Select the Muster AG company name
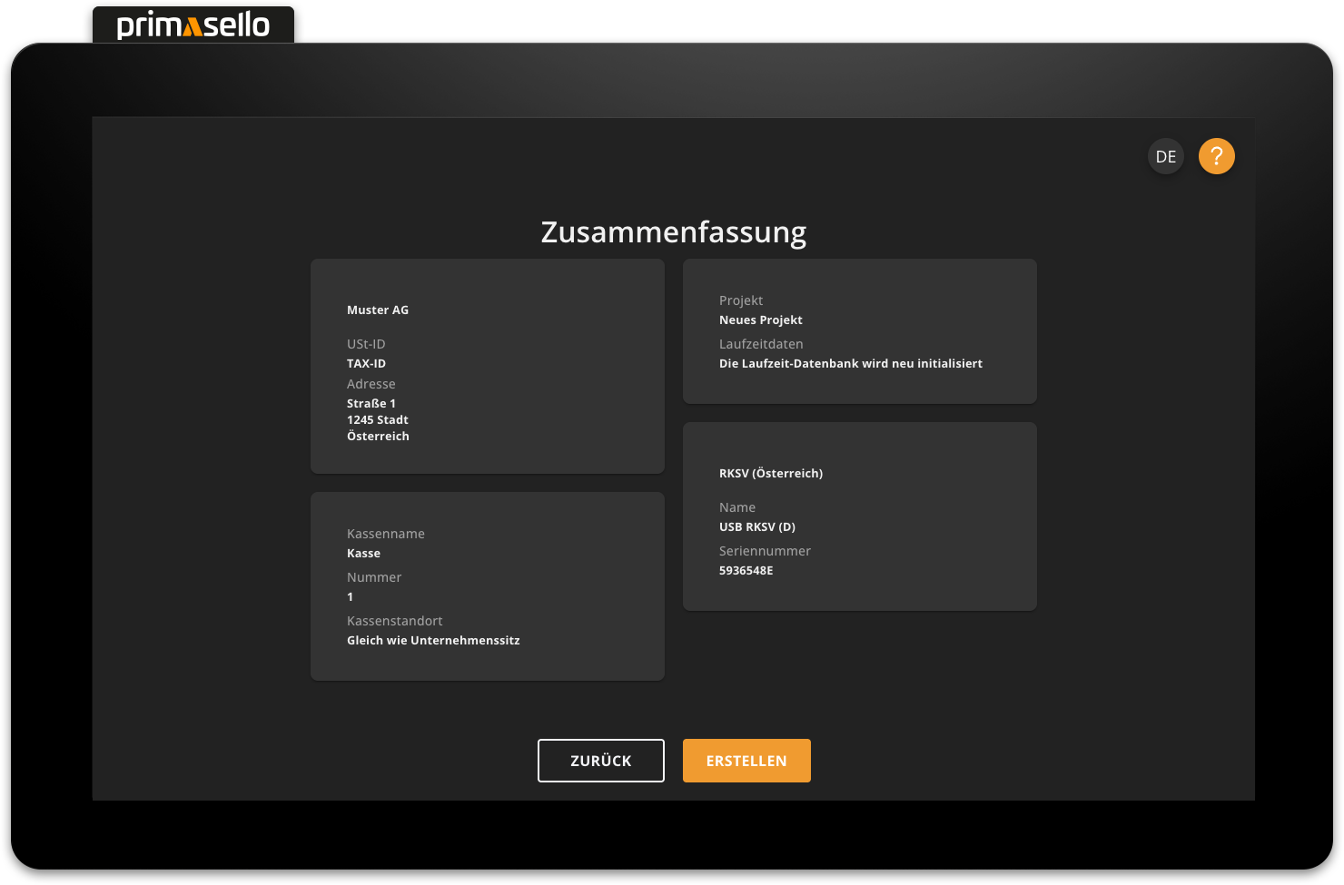Screen dimensions: 1344x885 point(378,310)
